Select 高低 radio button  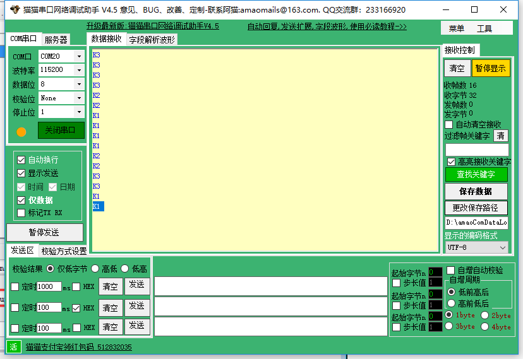(95, 269)
